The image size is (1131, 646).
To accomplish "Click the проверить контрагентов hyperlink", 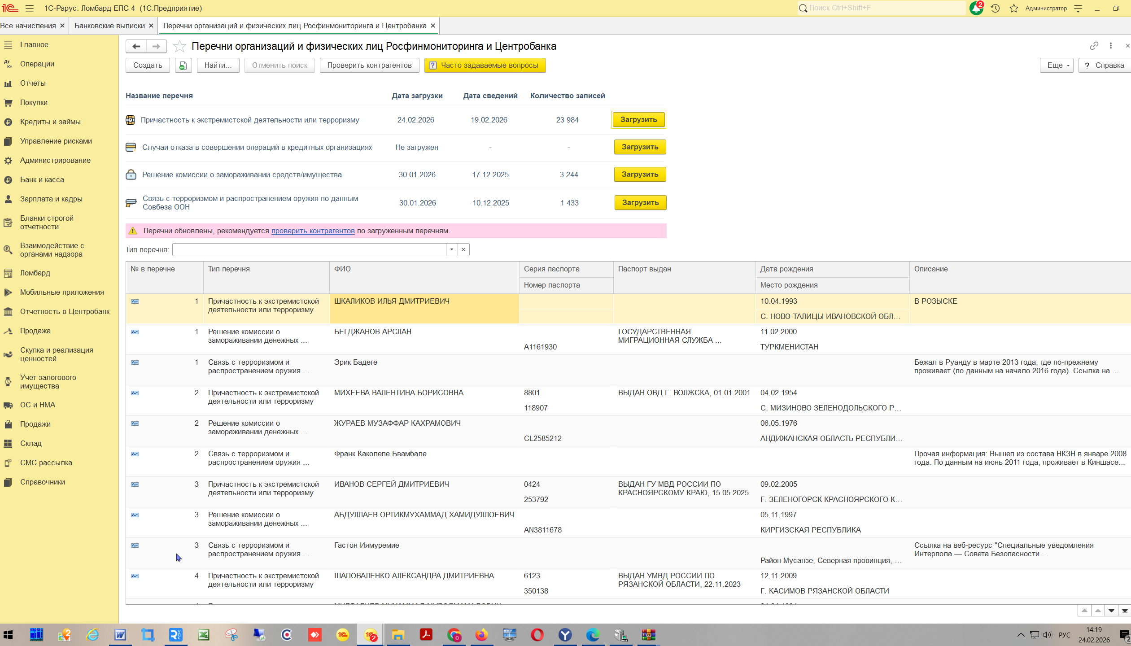I will coord(313,231).
